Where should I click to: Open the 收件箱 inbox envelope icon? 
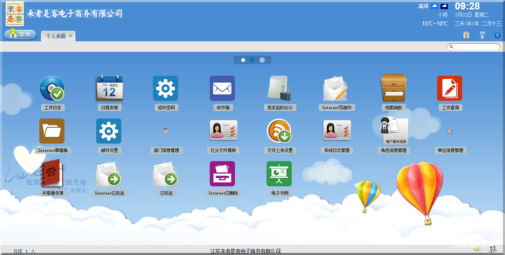pyautogui.click(x=222, y=88)
